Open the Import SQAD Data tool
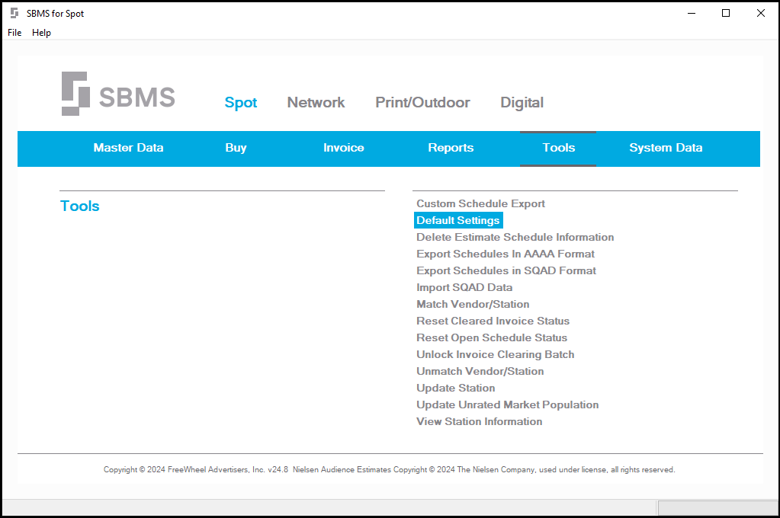Screen dimensions: 780x518 (465, 287)
